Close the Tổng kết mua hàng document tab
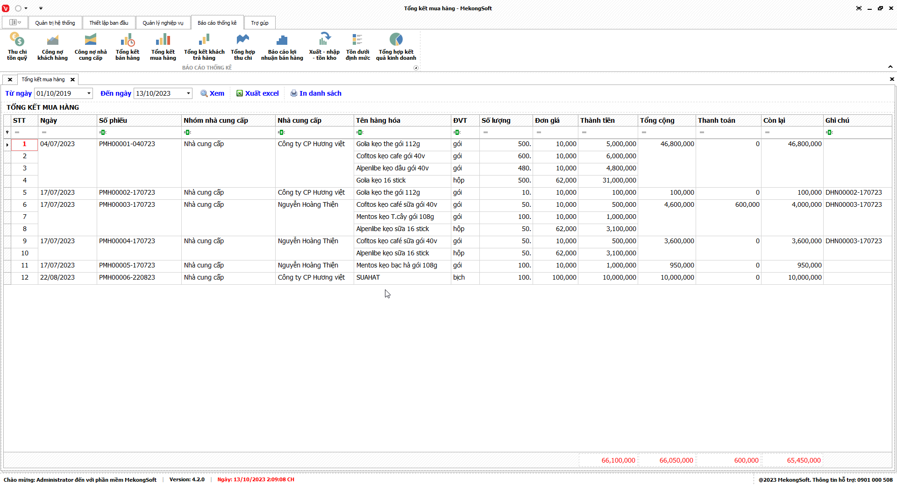The image size is (897, 485). 72,80
